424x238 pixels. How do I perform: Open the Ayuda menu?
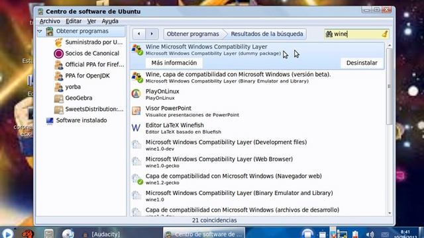[x=110, y=21]
